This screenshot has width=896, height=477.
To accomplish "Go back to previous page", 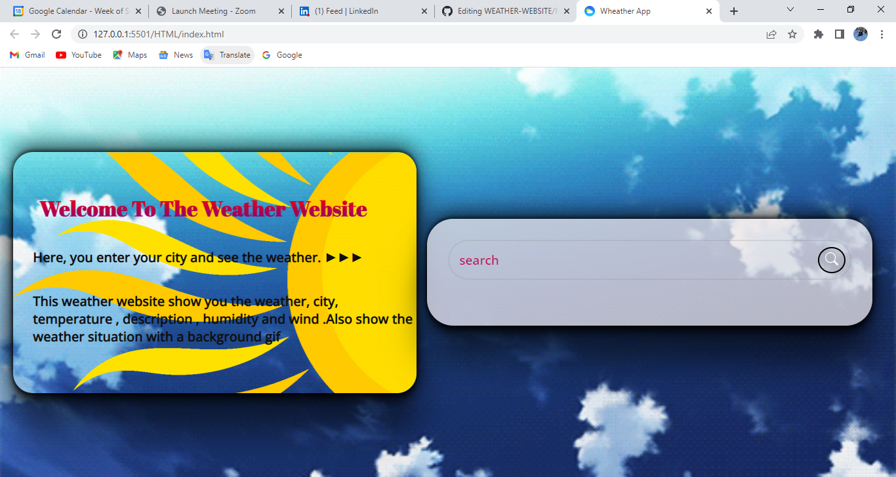I will [x=14, y=34].
